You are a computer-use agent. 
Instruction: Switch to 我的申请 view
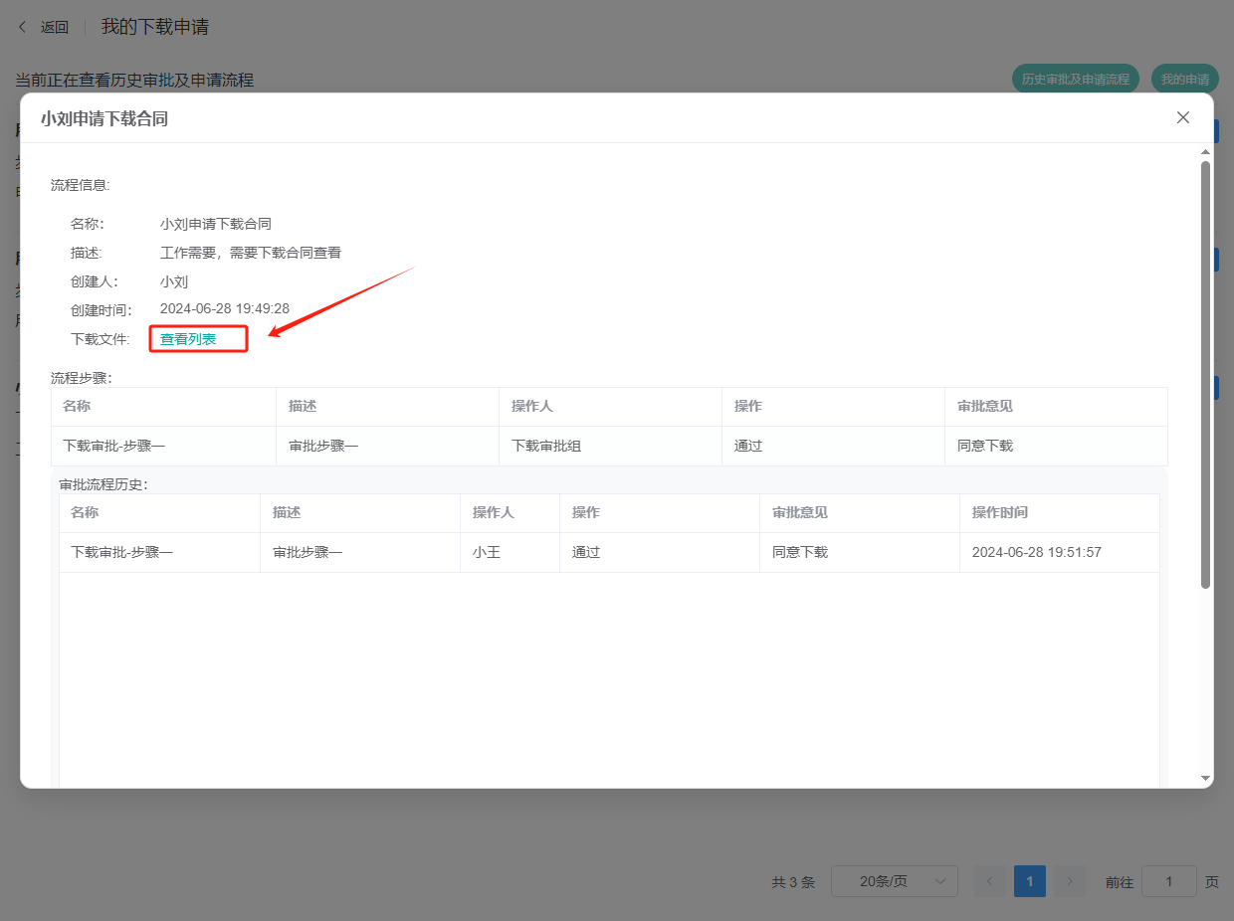coord(1184,80)
